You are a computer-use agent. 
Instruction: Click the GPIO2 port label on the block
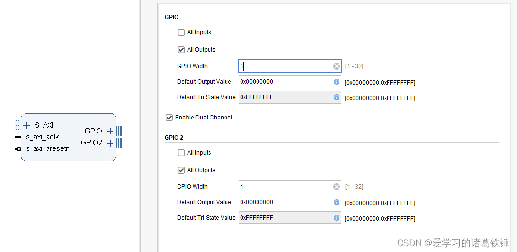(92, 143)
